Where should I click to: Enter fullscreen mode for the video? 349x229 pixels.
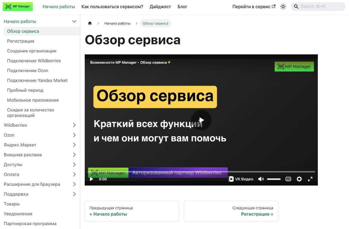point(310,179)
